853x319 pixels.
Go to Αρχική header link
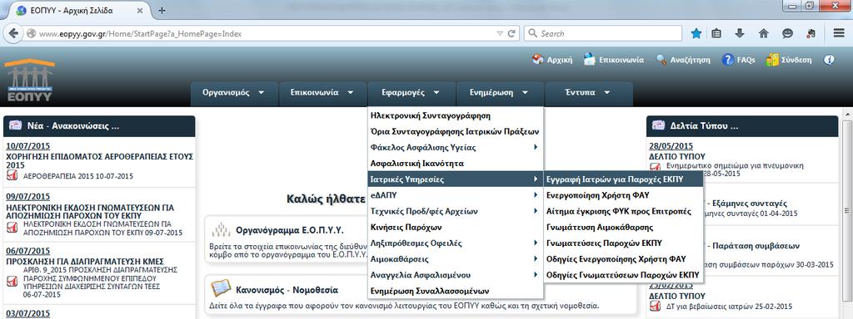click(x=552, y=60)
